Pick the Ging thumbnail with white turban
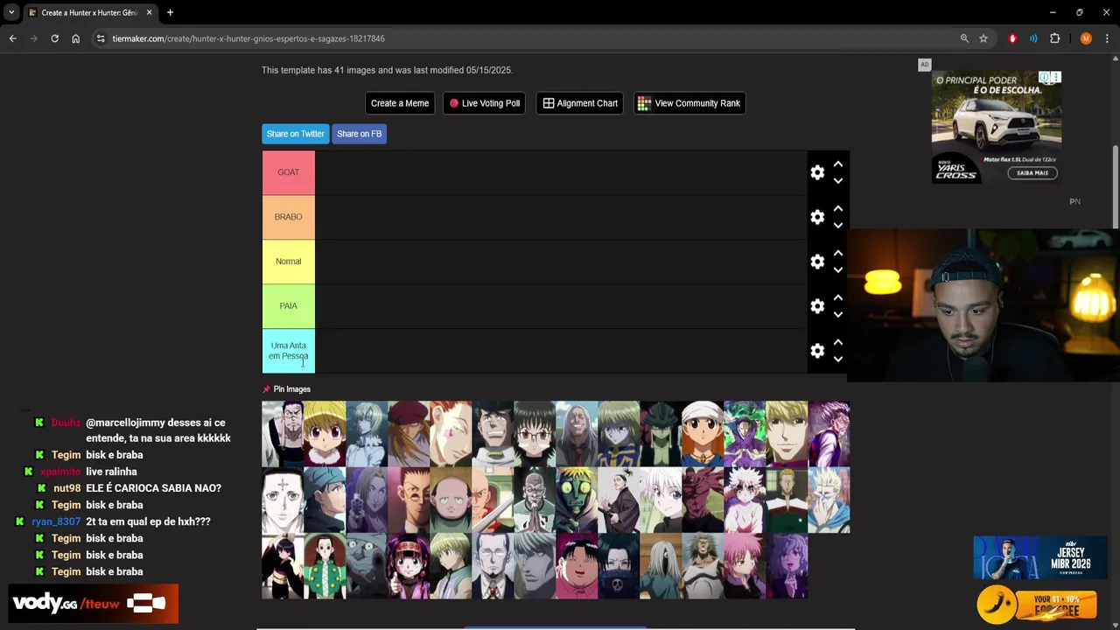1120x630 pixels. (703, 434)
